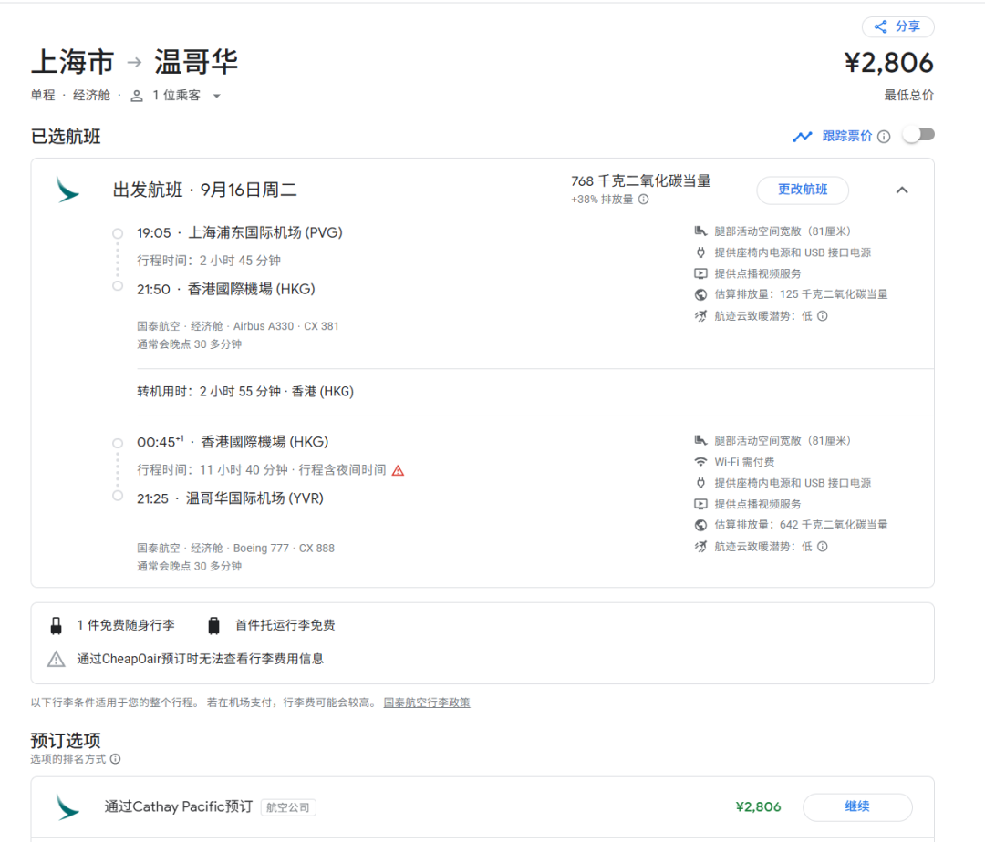Click info icon next to 选项的排名方式
This screenshot has height=842, width=985.
pyautogui.click(x=115, y=759)
